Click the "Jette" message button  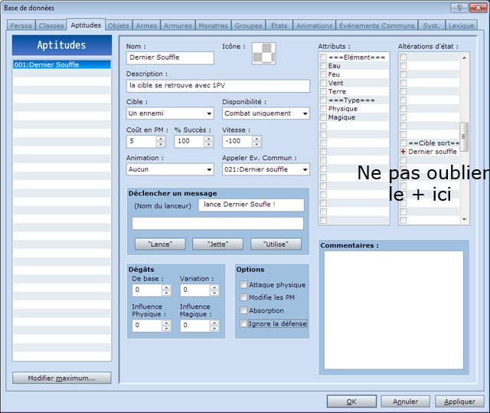click(x=217, y=244)
